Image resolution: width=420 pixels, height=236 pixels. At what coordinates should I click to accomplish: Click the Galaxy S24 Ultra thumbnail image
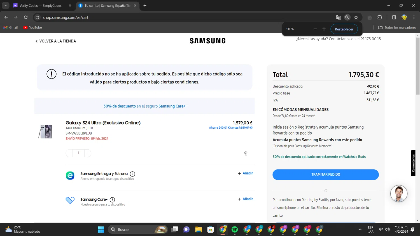tap(45, 131)
